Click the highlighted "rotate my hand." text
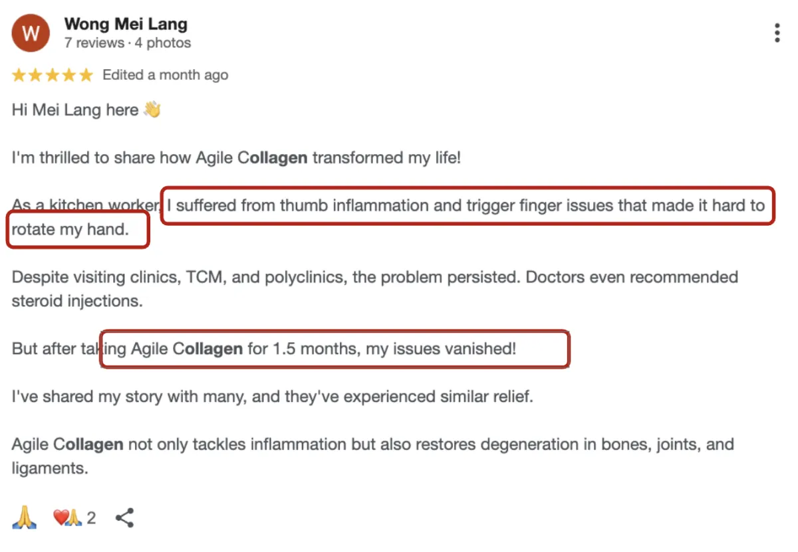 [70, 230]
